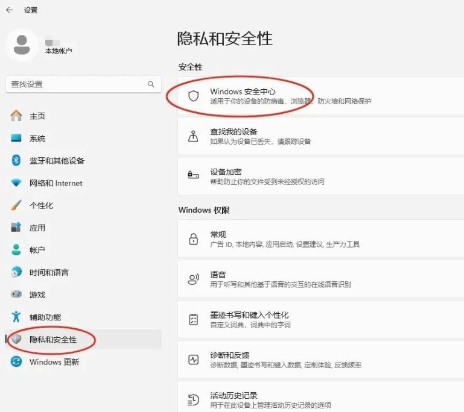Click the padlock icon for 常规
464x412 pixels.
193,239
